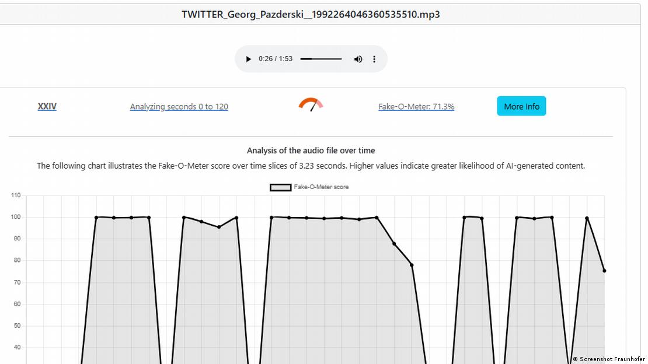The width and height of the screenshot is (648, 364).
Task: Play the audio file
Action: pos(249,59)
